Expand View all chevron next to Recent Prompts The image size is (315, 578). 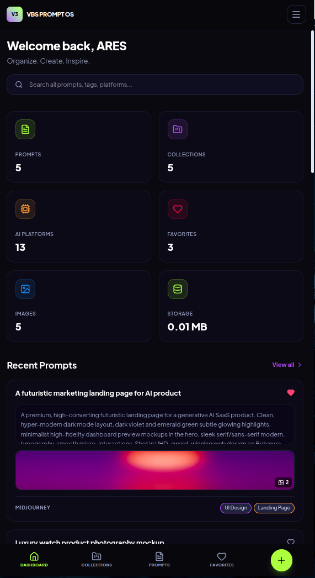[300, 365]
